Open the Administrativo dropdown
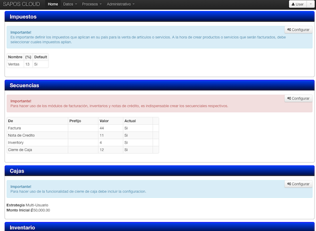 (120, 4)
